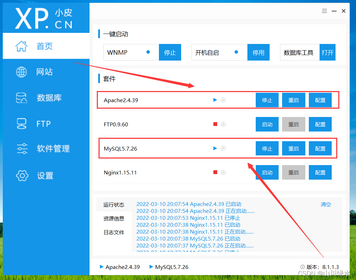Click log line 'Nginx1.15.11 已停止'
This screenshot has width=356, height=280.
pyautogui.click(x=188, y=218)
